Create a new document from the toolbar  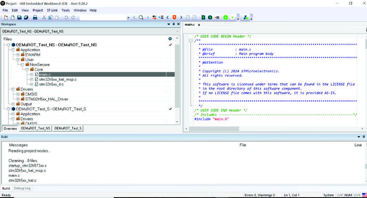[x=6, y=18]
